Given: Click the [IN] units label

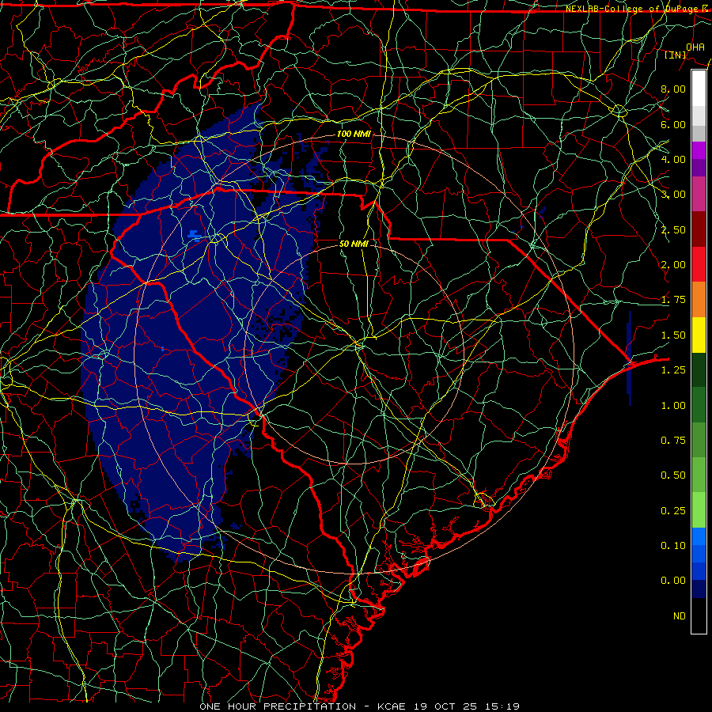Looking at the screenshot, I should point(676,55).
